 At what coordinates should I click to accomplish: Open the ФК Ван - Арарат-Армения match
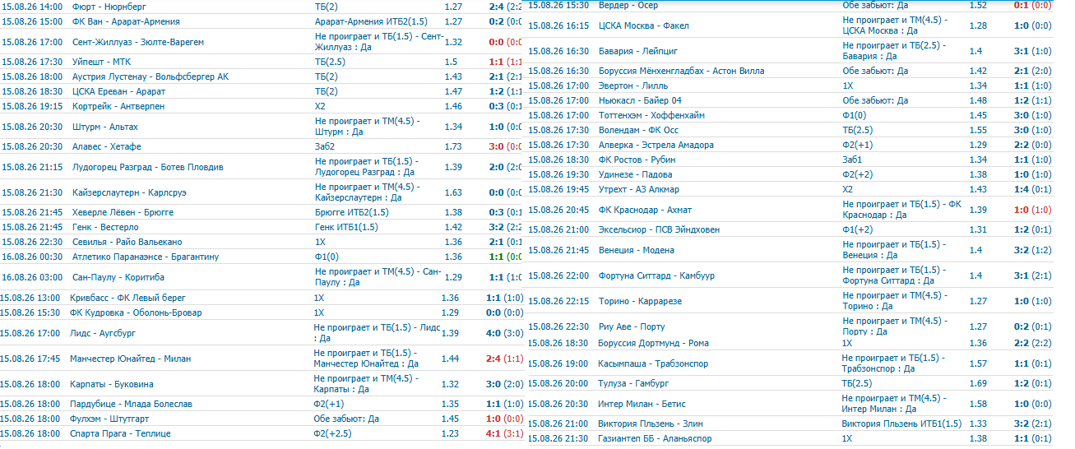pyautogui.click(x=126, y=21)
